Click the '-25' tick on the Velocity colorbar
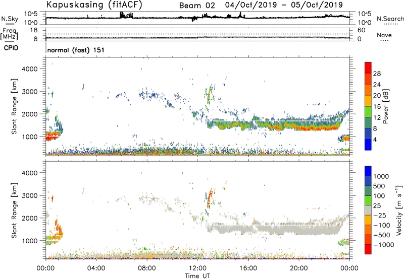Screen dimensions: 404x279 pos(379,216)
